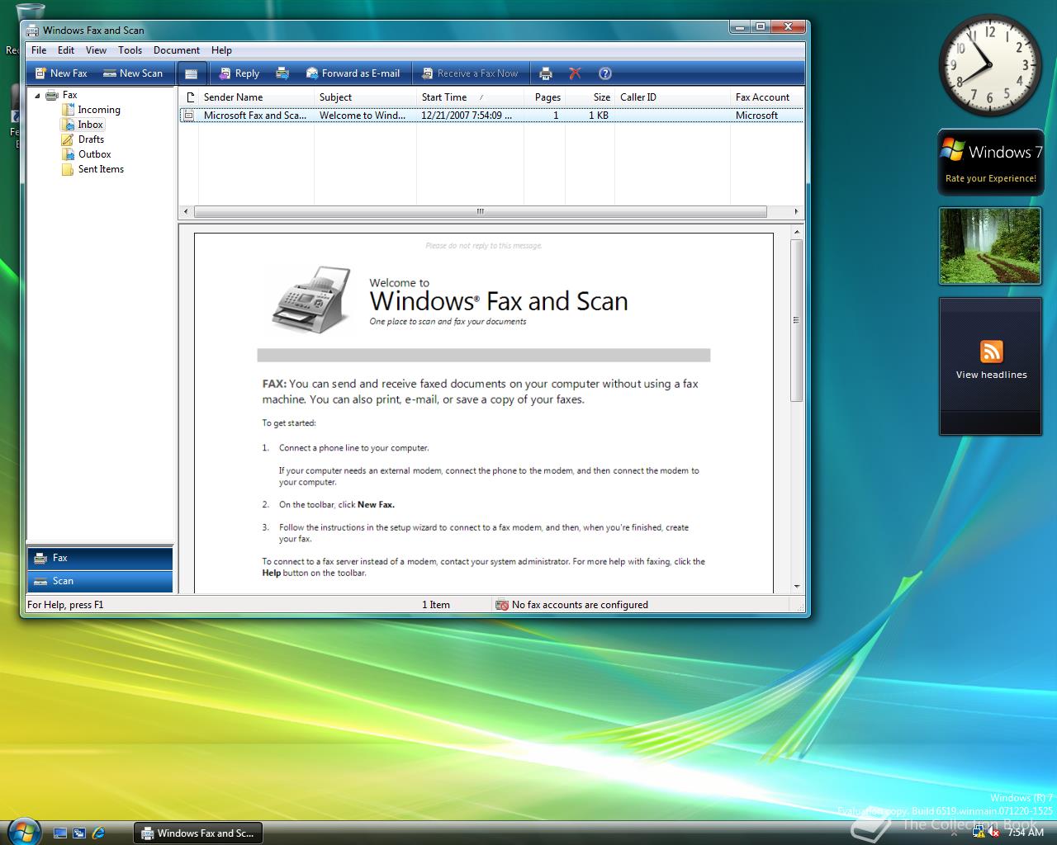
Task: Click the Forward as fax icon after Reply
Action: pyautogui.click(x=282, y=73)
